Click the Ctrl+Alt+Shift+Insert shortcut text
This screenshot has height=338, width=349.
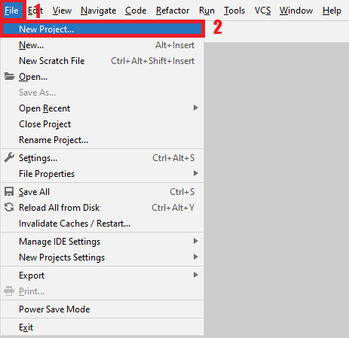pyautogui.click(x=153, y=61)
